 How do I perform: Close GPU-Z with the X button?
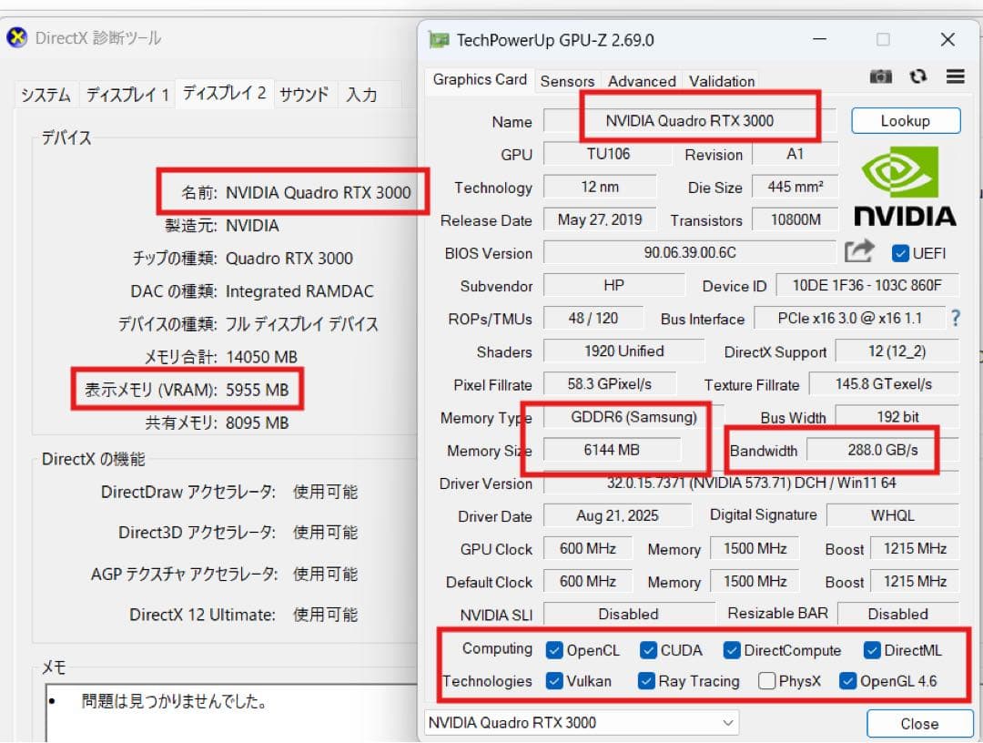[x=948, y=39]
